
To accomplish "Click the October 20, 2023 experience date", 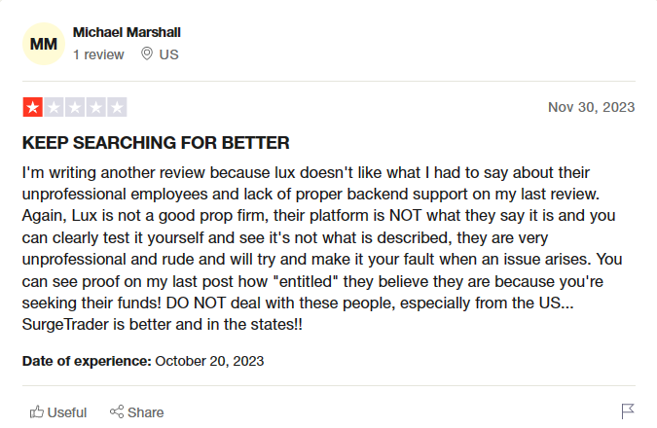I will (x=209, y=361).
